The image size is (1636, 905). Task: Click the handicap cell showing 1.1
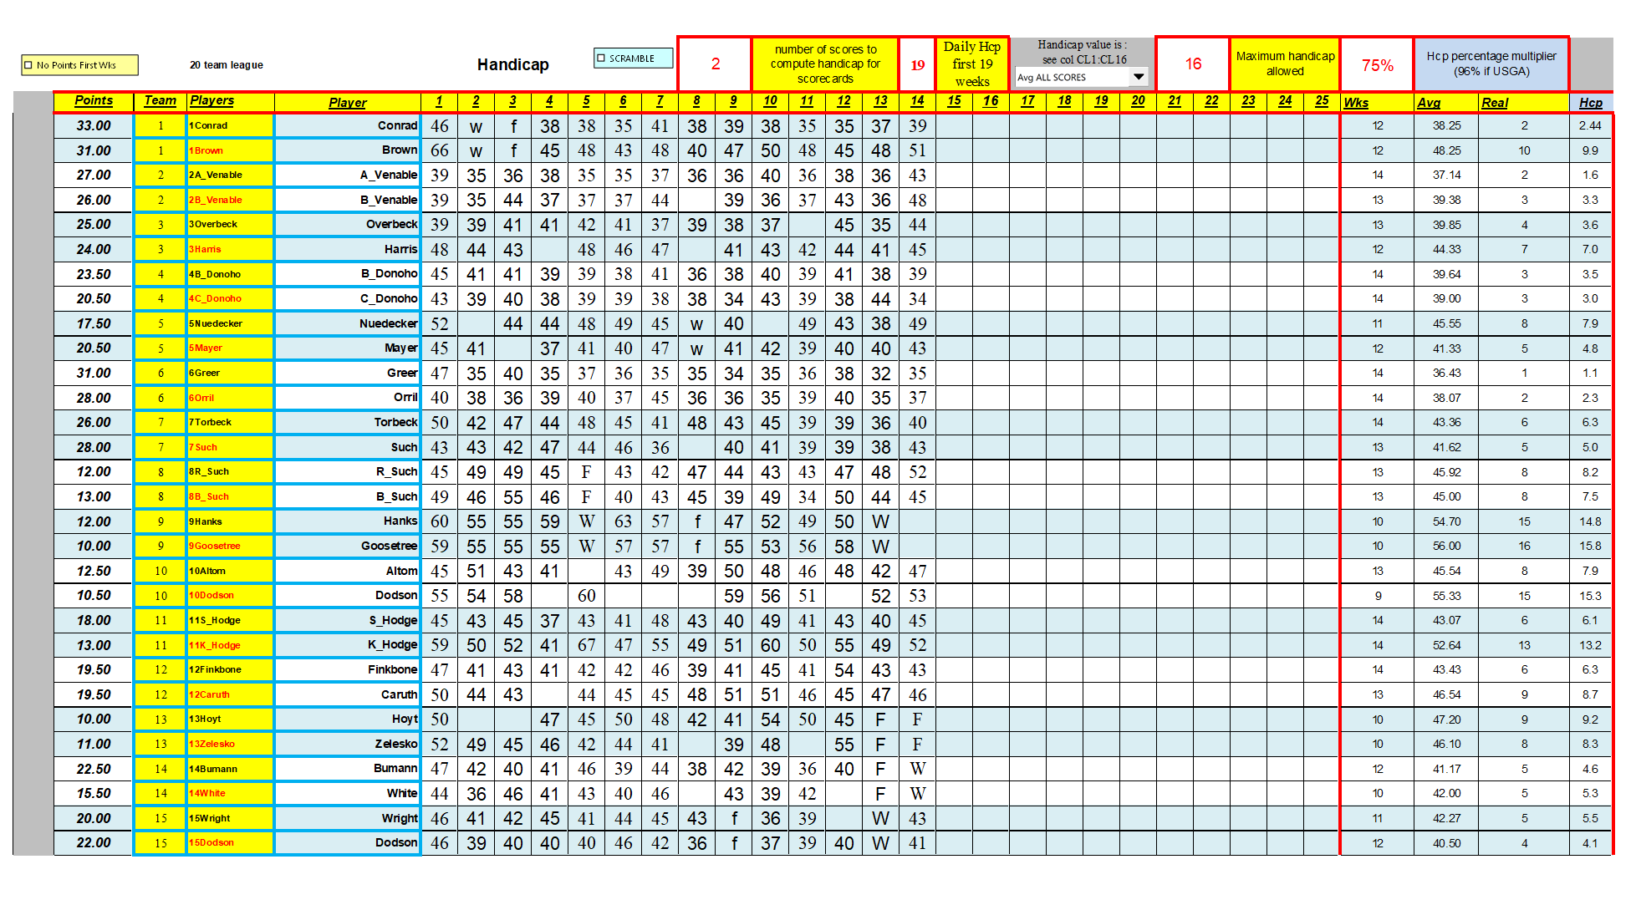(x=1590, y=373)
